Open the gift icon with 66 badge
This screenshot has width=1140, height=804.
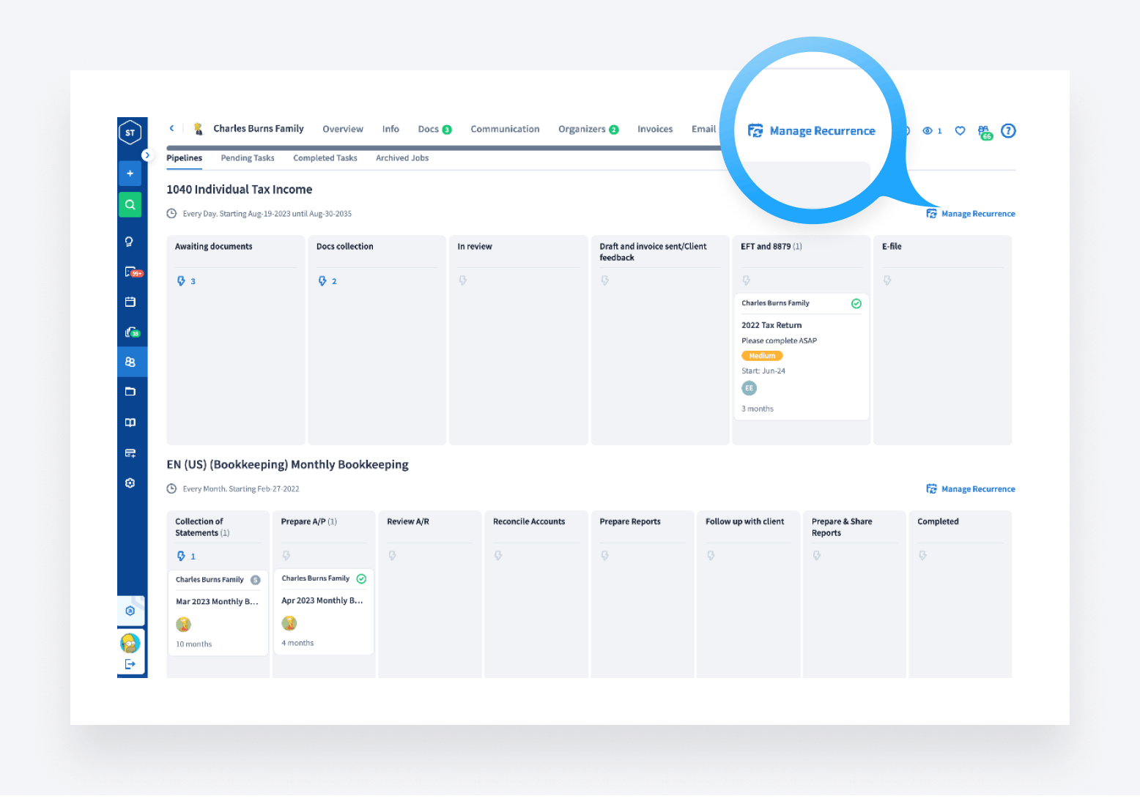point(984,132)
